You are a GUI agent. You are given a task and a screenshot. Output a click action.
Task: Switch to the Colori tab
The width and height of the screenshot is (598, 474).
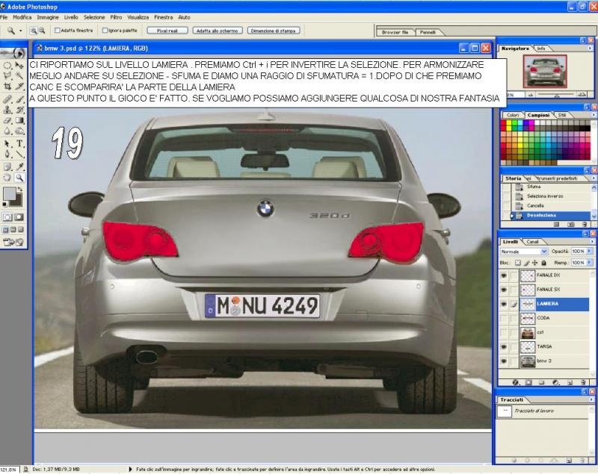coord(513,115)
